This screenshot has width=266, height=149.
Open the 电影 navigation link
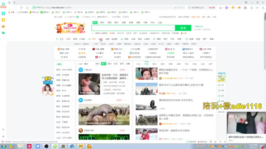coord(107,39)
